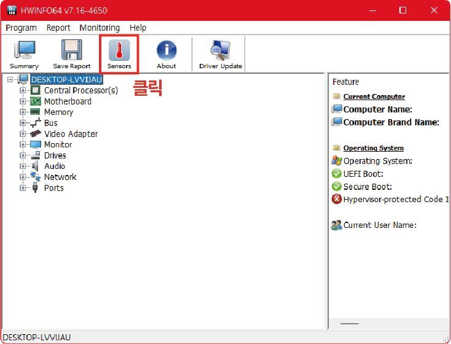
Task: Click the Ports plug icon
Action: pyautogui.click(x=35, y=187)
